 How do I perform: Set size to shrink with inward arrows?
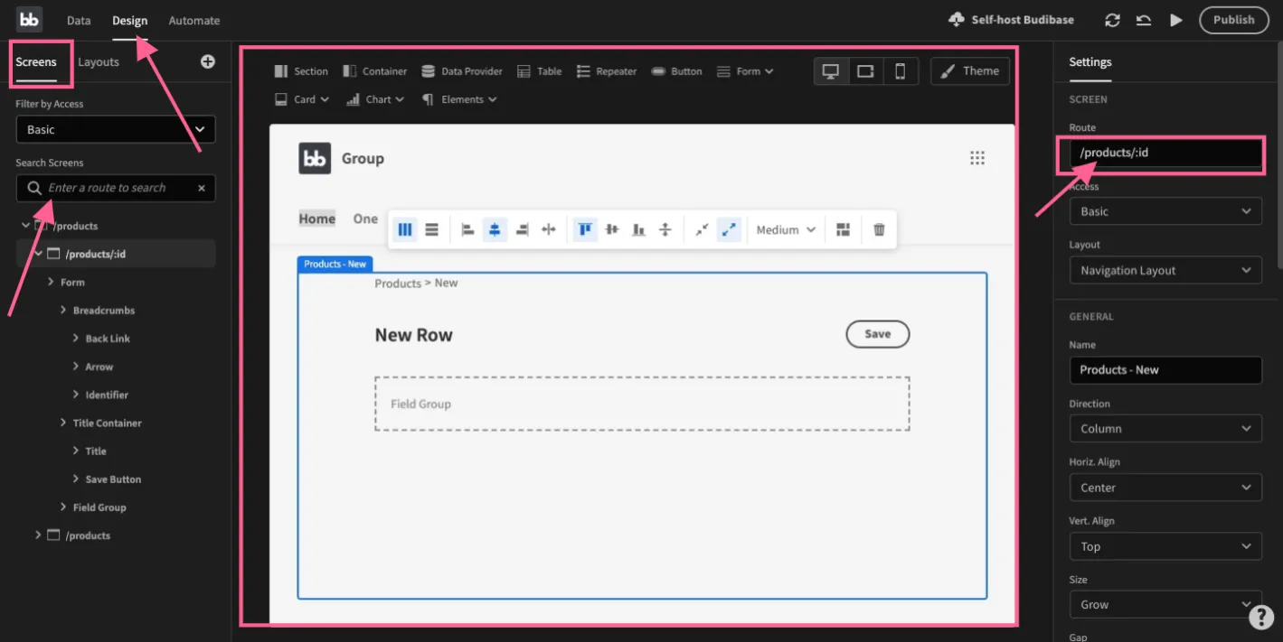(702, 229)
